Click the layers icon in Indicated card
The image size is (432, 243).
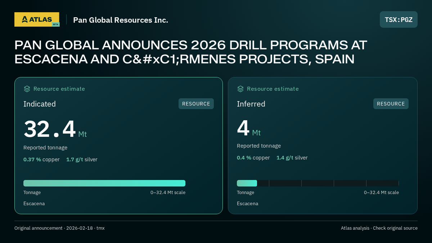[x=27, y=89]
